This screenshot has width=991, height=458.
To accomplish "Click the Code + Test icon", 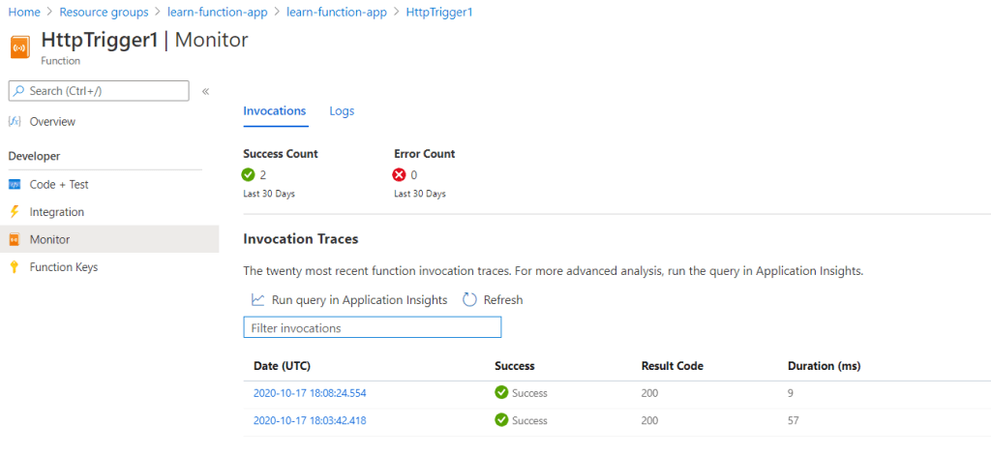I will (15, 184).
